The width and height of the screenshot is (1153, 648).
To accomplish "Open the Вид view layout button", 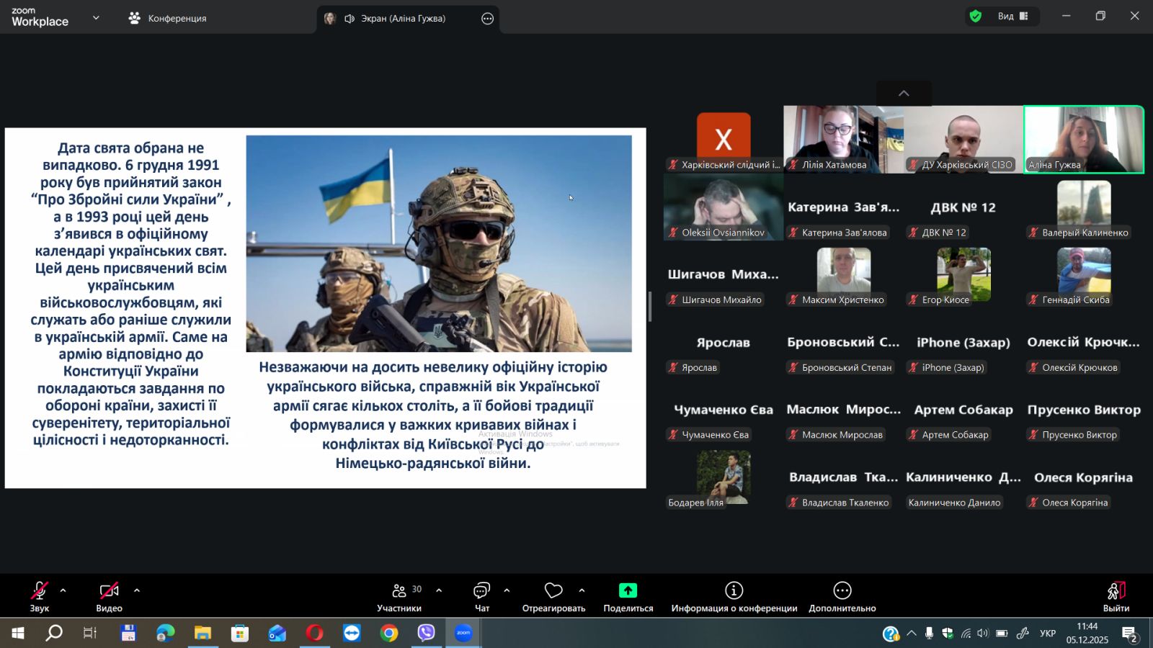I will [1012, 17].
